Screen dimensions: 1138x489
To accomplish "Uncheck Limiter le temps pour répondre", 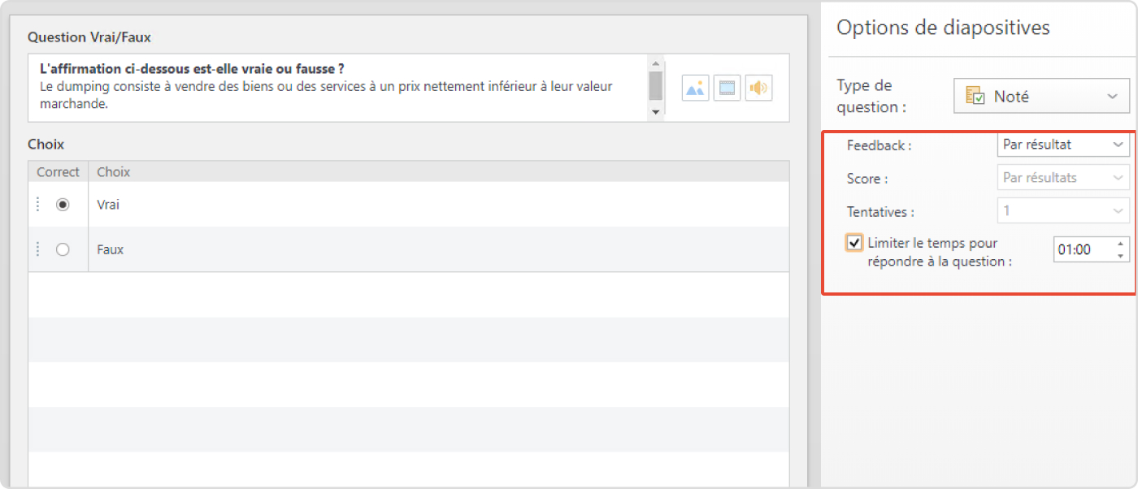I will click(x=854, y=243).
